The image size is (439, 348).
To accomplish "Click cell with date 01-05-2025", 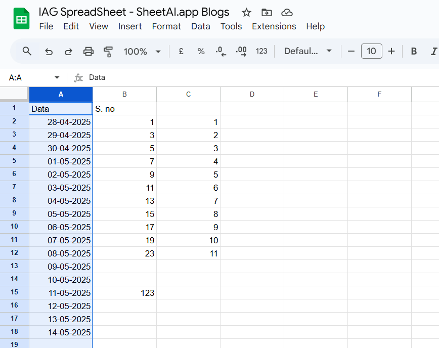I will pos(61,161).
